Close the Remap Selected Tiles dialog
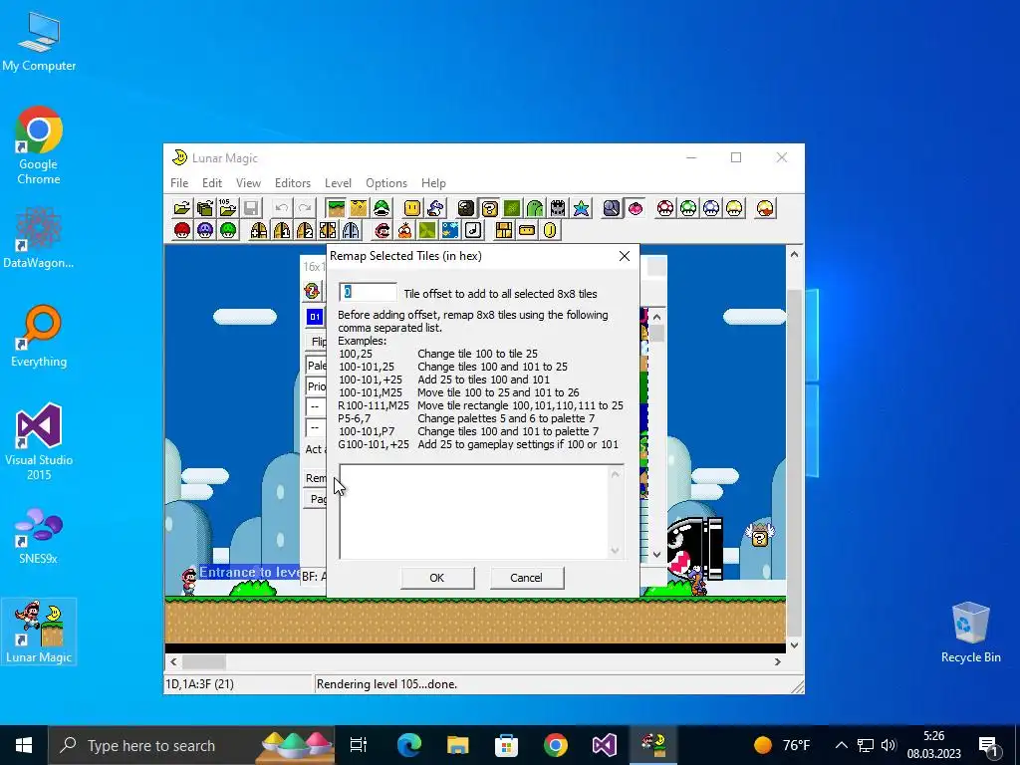The height and width of the screenshot is (765, 1020). coord(625,256)
